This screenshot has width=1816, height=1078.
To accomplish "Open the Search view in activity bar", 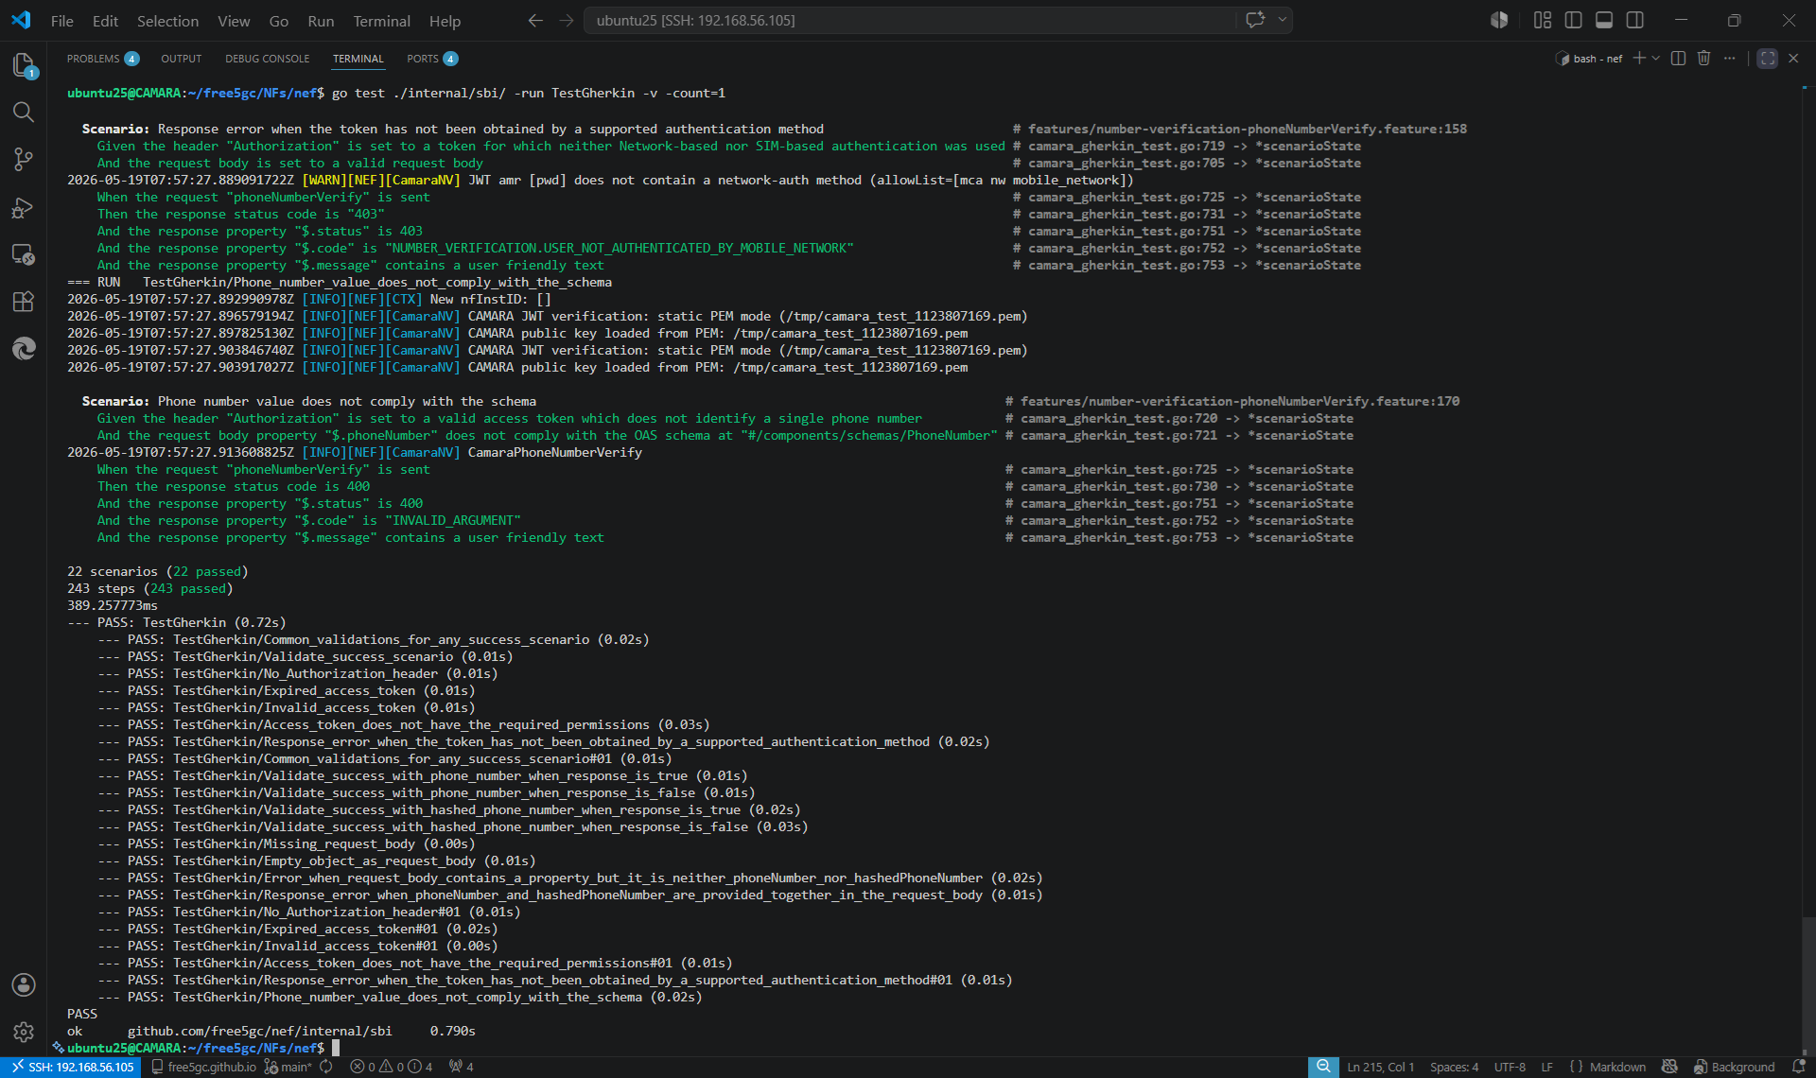I will [24, 113].
